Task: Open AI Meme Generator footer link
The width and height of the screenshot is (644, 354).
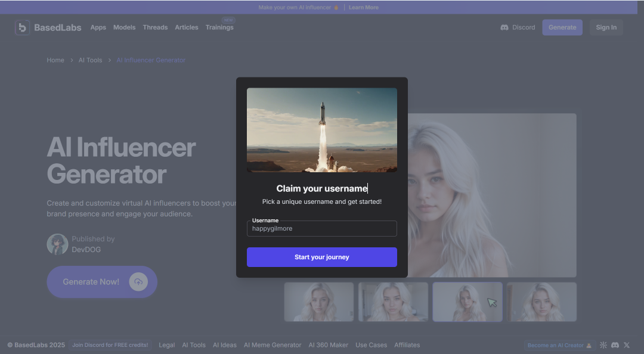Action: point(273,345)
